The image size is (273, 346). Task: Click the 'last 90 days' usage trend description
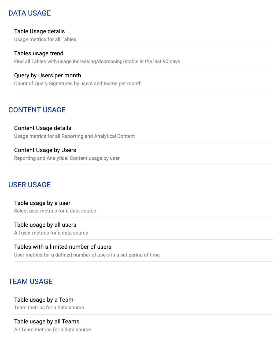pyautogui.click(x=97, y=62)
